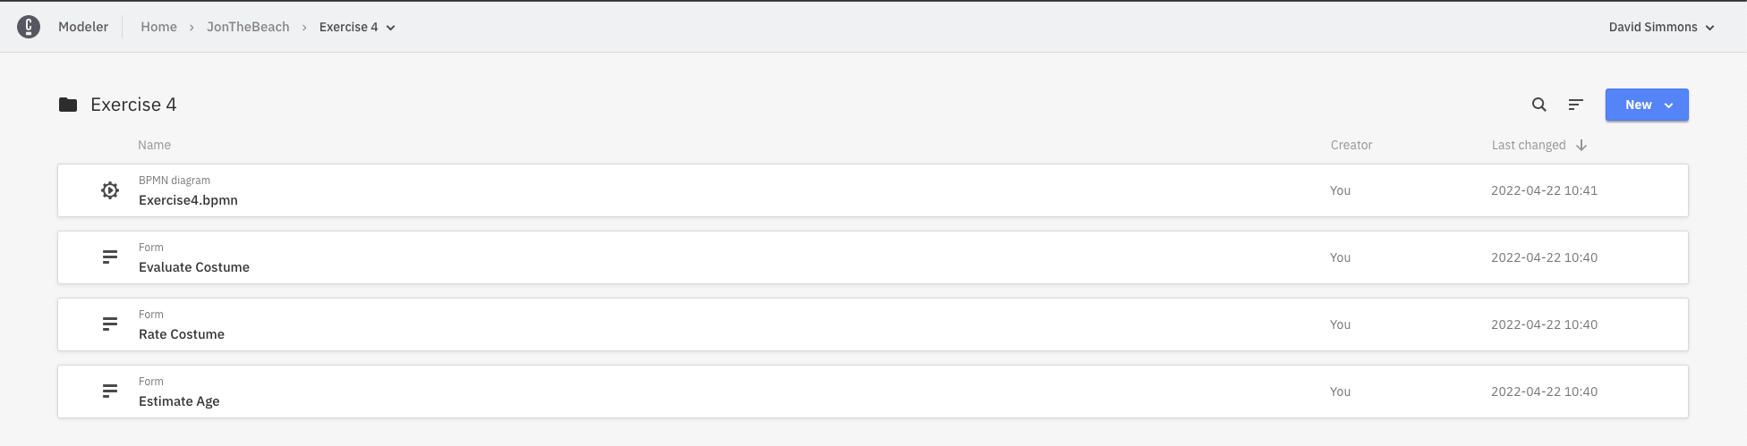Image resolution: width=1747 pixels, height=446 pixels.
Task: Click the Modeler app label
Action: (83, 27)
